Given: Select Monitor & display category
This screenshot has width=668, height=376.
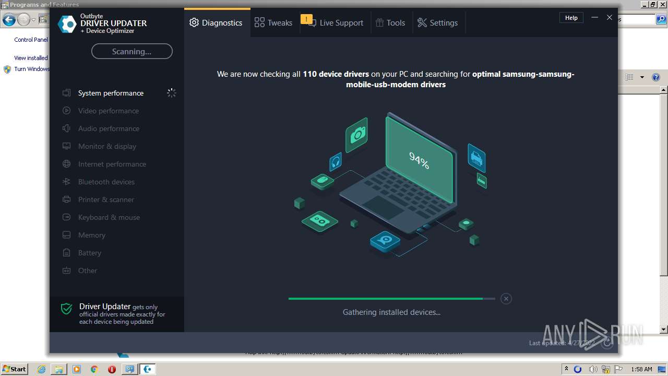Looking at the screenshot, I should point(107,146).
